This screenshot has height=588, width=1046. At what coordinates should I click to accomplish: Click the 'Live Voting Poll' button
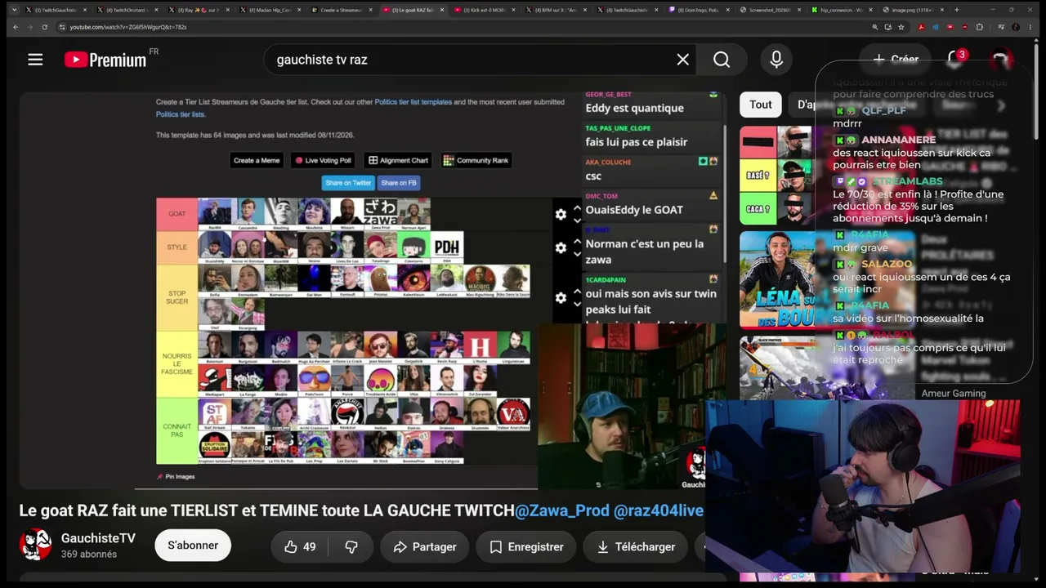[x=324, y=160]
